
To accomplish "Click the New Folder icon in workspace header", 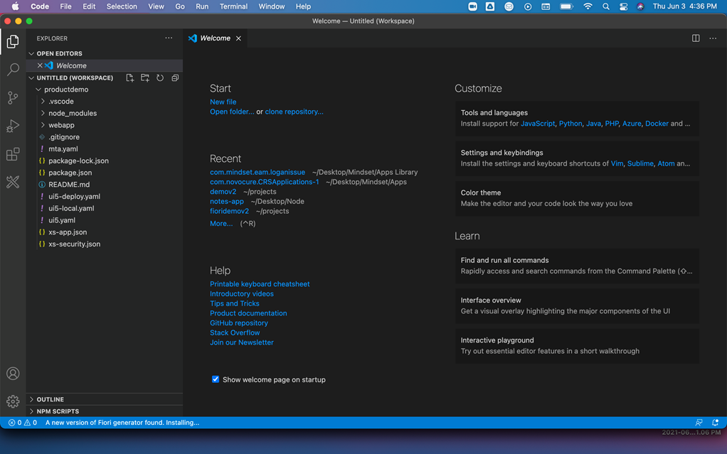I will [145, 78].
